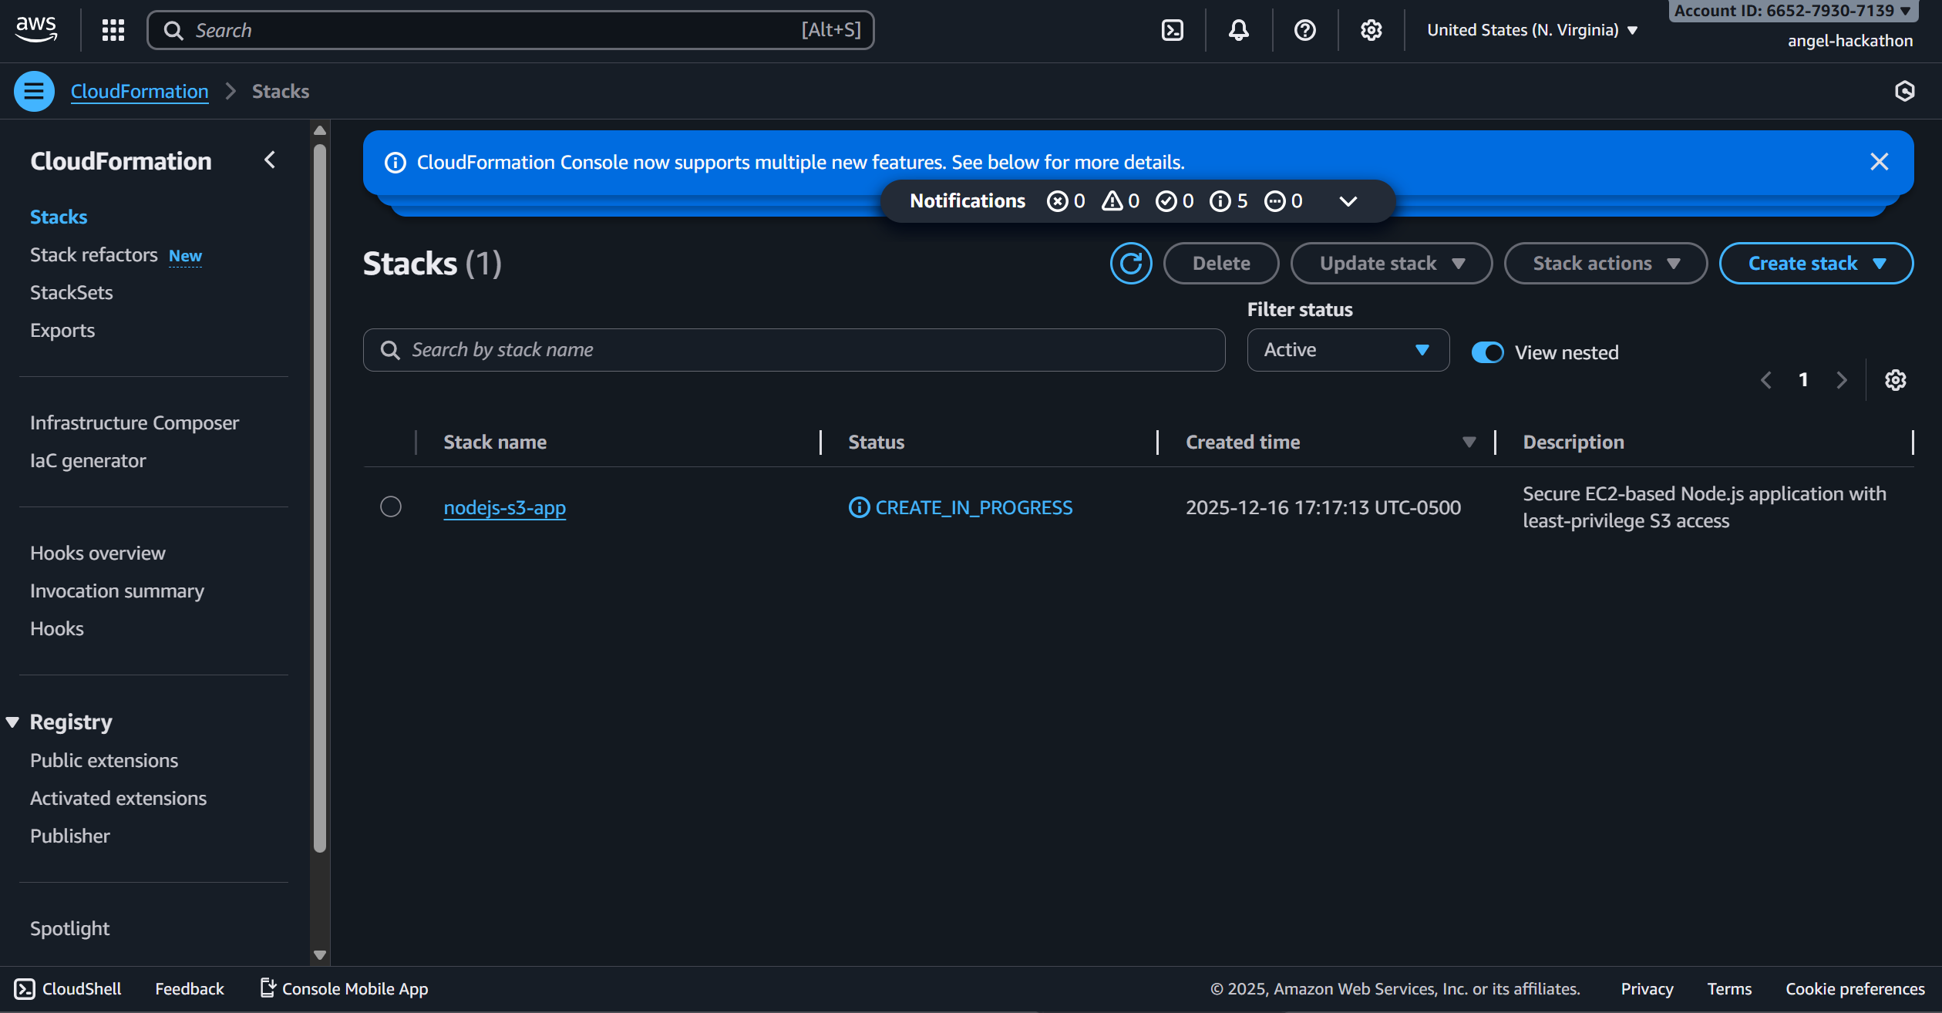Click the Search by stack name field
1942x1013 pixels.
794,349
